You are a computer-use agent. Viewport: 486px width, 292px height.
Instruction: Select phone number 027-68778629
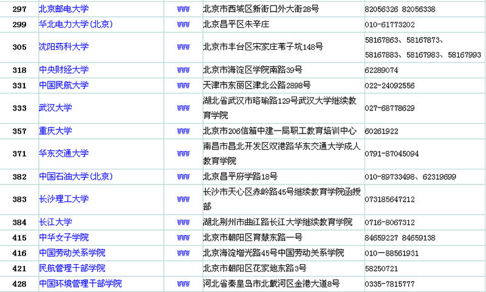[389, 109]
